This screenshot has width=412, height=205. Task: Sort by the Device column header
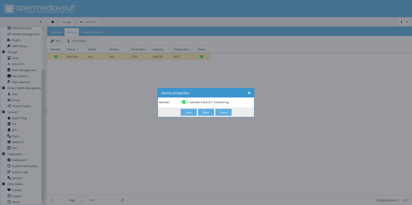pyautogui.click(x=75, y=49)
